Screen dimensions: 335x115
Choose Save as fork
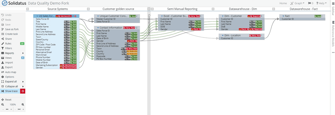(12, 29)
